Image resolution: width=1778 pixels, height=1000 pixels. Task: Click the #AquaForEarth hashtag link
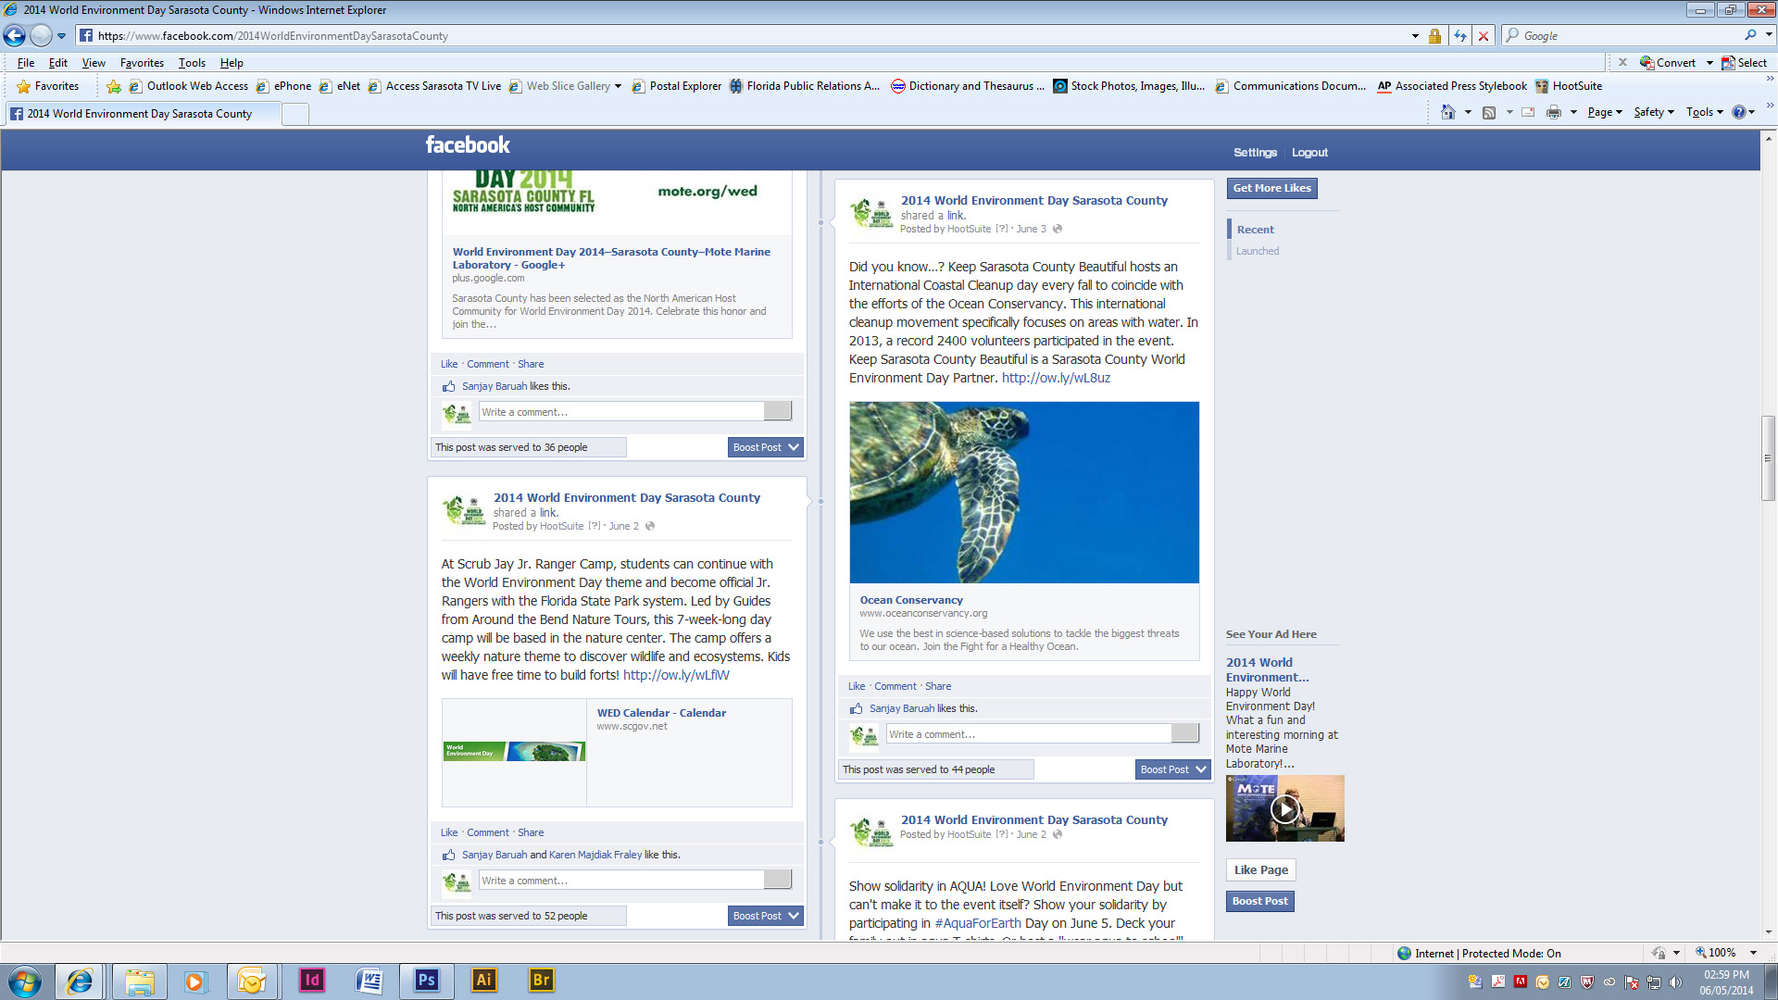978,923
